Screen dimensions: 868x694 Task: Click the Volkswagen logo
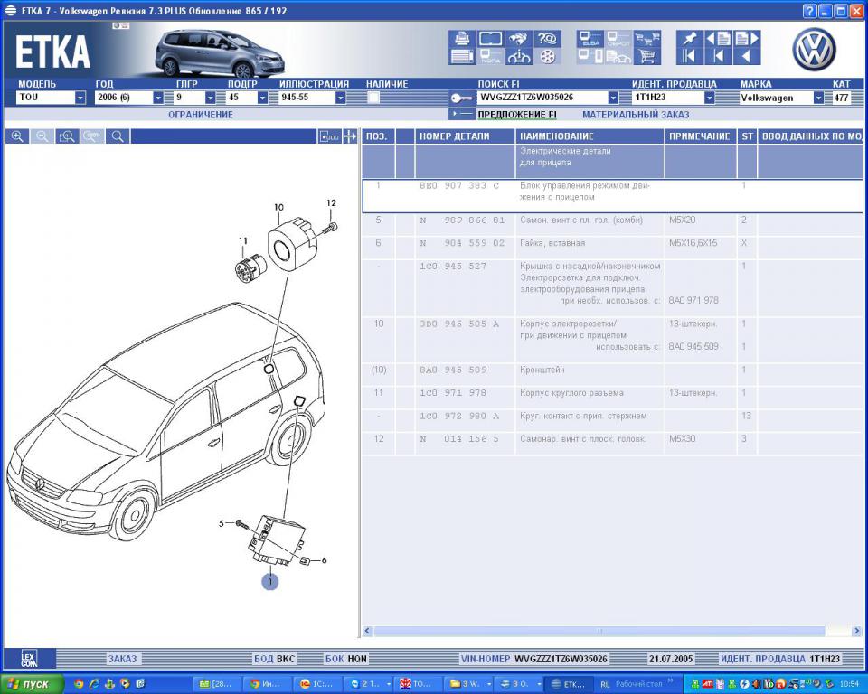814,50
